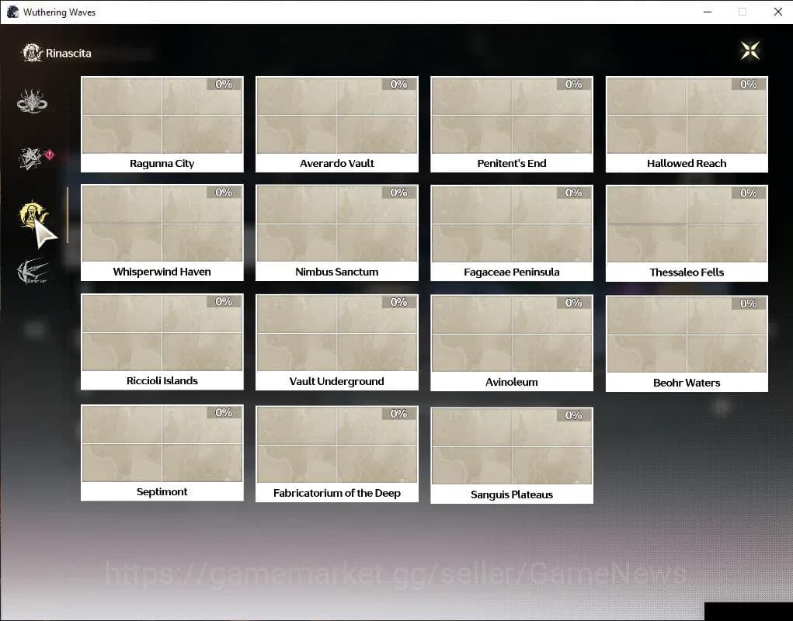793x621 pixels.
Task: Close the panel with the star-shaped X
Action: (750, 50)
